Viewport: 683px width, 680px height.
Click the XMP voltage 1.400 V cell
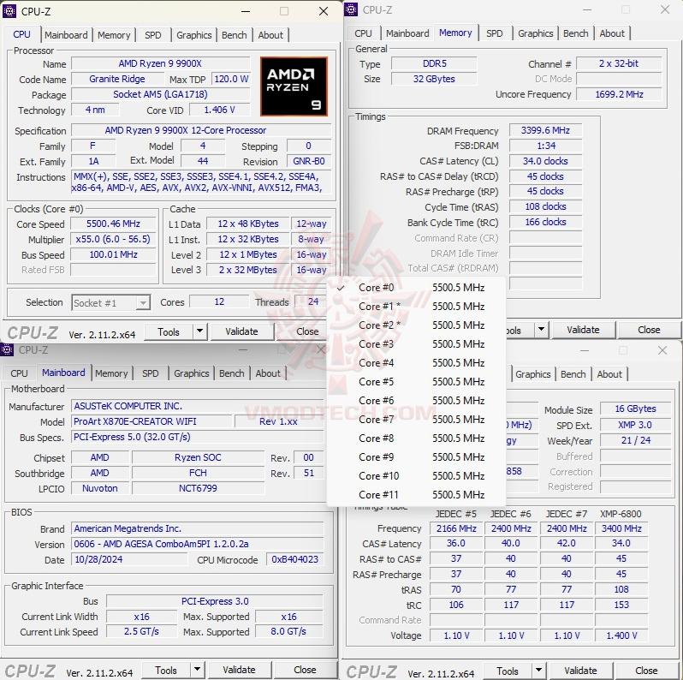(x=621, y=635)
